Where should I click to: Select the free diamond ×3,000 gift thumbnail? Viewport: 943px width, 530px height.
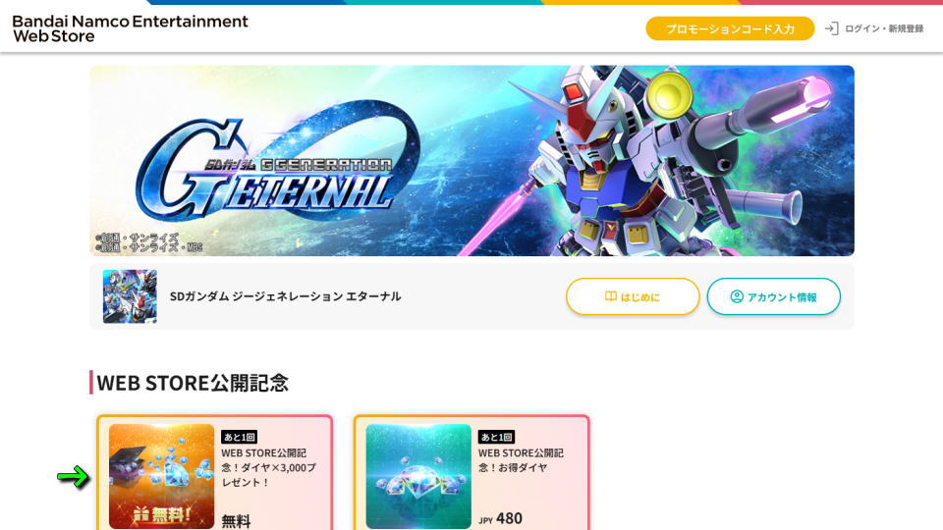pos(161,476)
